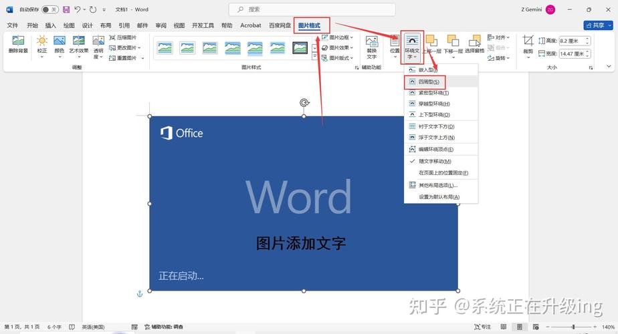Open the 大小 (Size) dialog launcher
The image size is (618, 334).
pyautogui.click(x=591, y=67)
